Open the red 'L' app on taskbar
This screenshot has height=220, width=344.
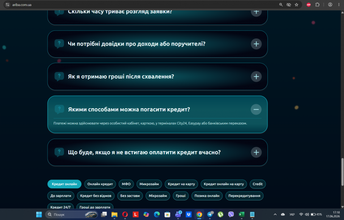[135, 215]
